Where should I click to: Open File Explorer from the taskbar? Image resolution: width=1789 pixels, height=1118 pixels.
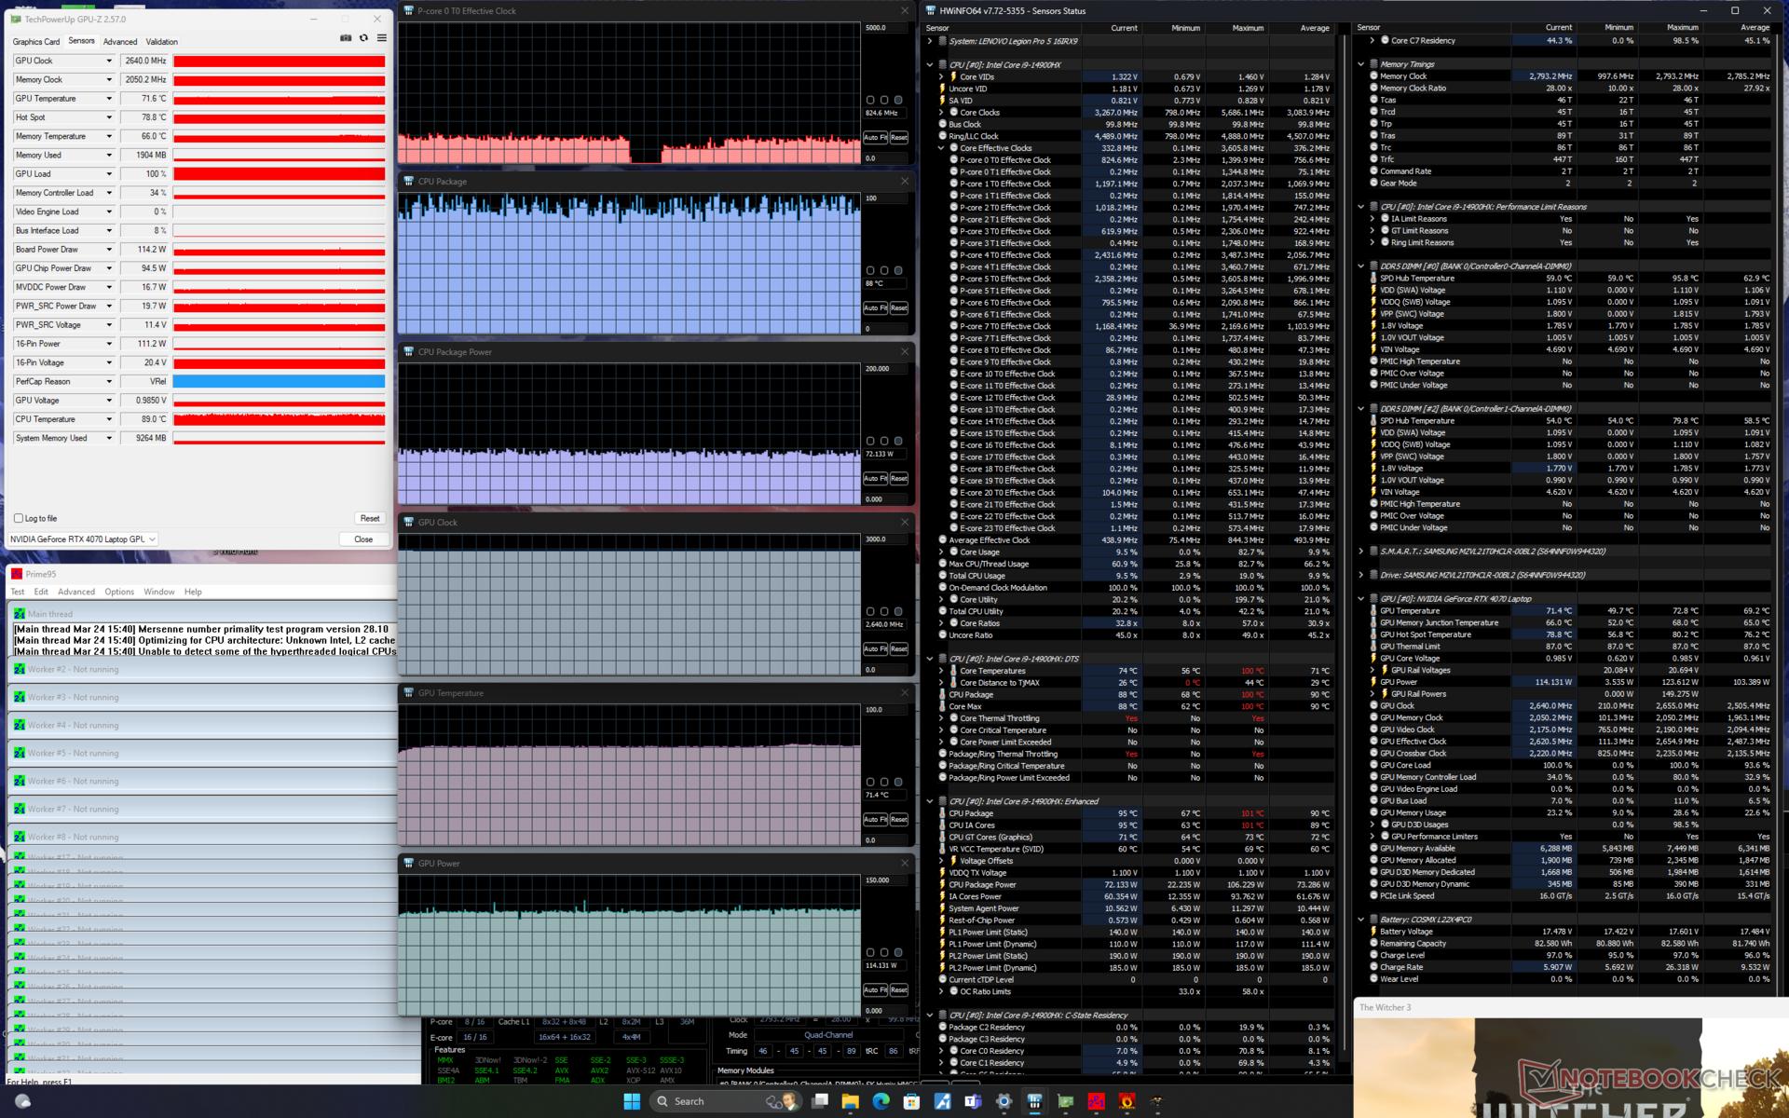click(x=850, y=1101)
